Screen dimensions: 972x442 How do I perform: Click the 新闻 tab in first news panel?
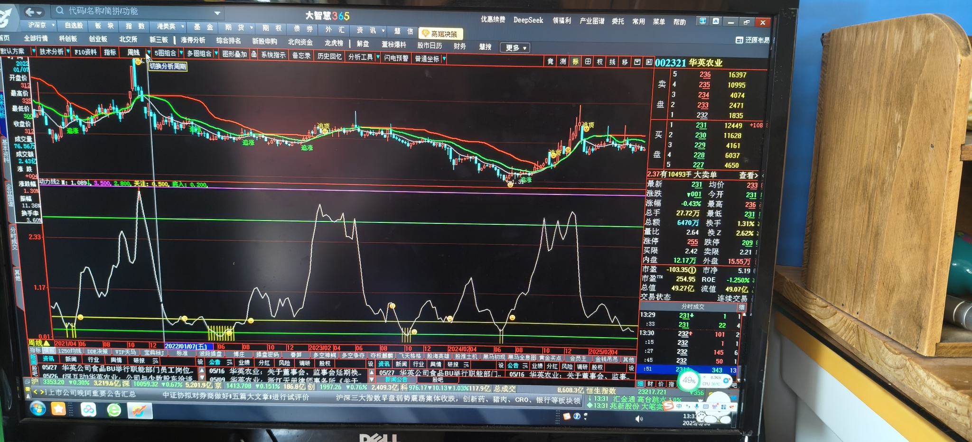(71, 359)
